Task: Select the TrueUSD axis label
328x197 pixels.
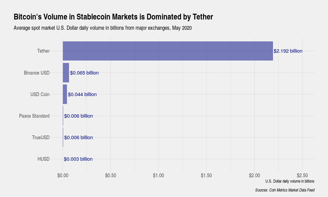Action: pyautogui.click(x=41, y=137)
